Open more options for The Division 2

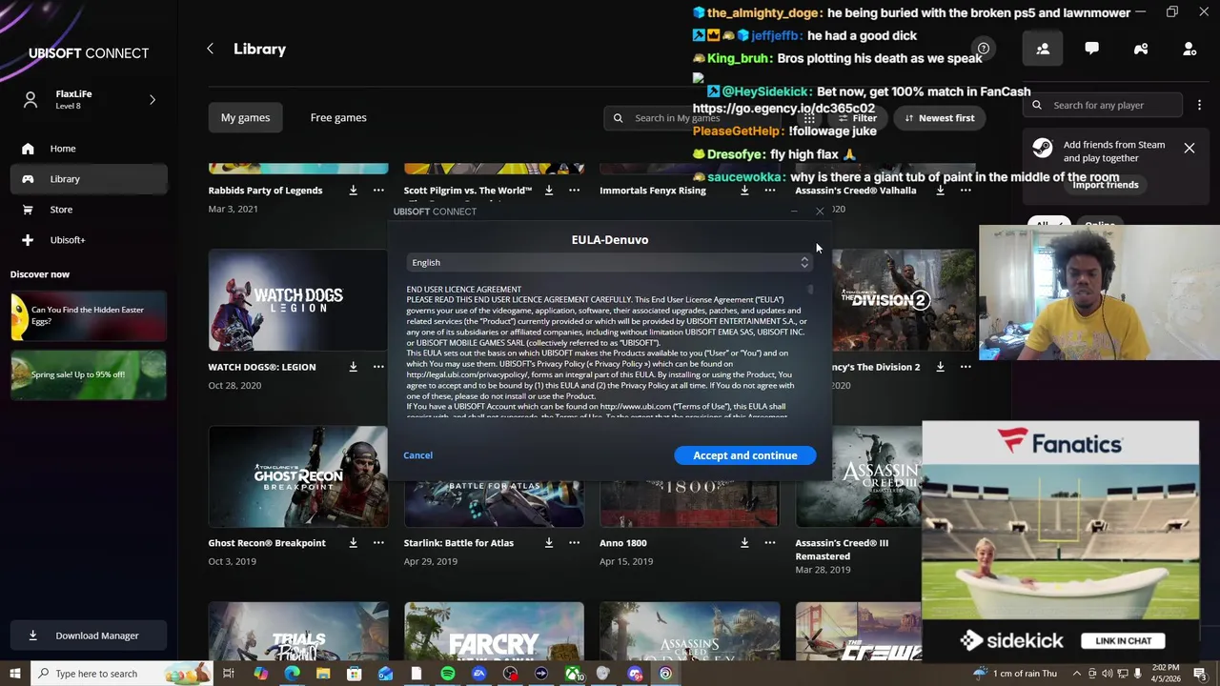pos(966,367)
